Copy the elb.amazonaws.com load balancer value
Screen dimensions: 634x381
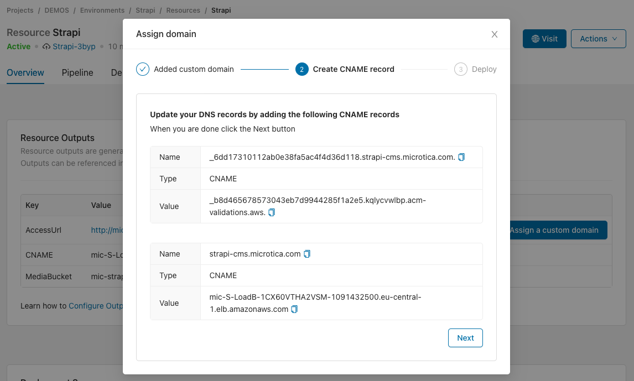tap(294, 310)
